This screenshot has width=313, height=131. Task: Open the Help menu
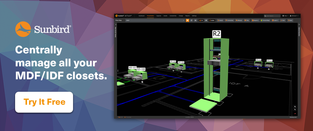coord(285,16)
